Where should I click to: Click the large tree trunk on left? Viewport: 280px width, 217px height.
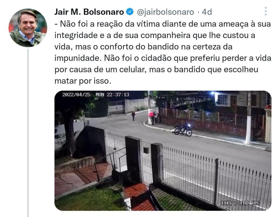tap(69, 132)
